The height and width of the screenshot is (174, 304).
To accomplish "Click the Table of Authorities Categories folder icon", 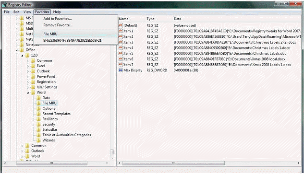I will (38, 135).
